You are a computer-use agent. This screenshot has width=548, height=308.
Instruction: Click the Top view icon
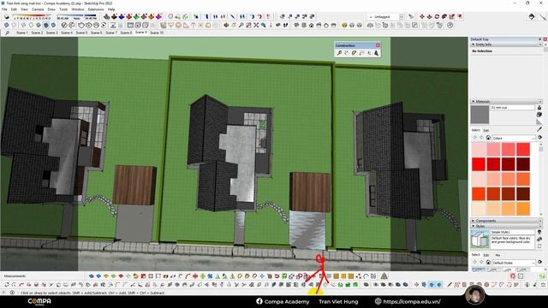pos(304,25)
